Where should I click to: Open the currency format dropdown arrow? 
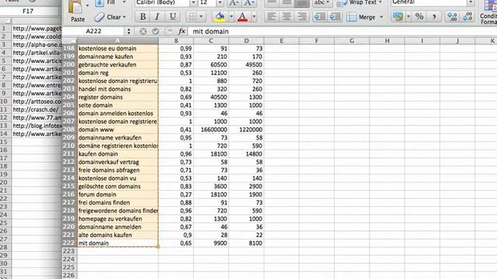click(x=408, y=16)
